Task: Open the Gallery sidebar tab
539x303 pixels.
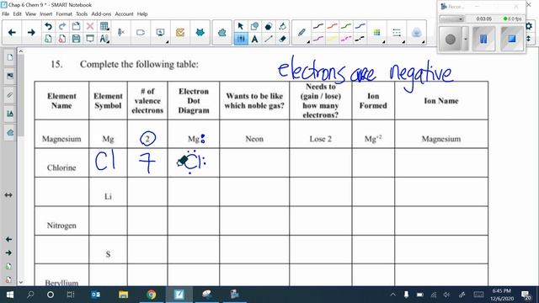Action: (9, 76)
